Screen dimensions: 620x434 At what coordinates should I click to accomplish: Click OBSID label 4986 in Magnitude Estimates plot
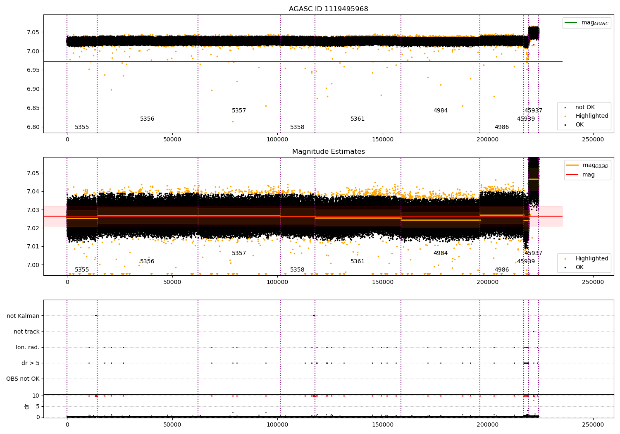[502, 270]
